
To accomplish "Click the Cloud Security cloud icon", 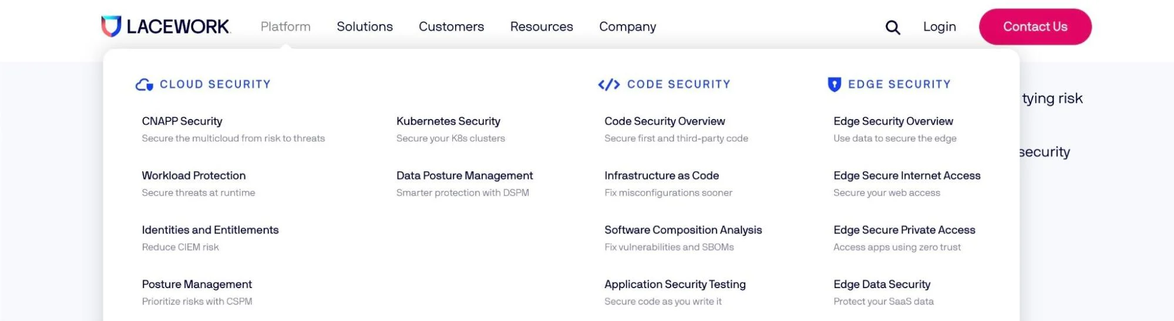I will (x=144, y=85).
